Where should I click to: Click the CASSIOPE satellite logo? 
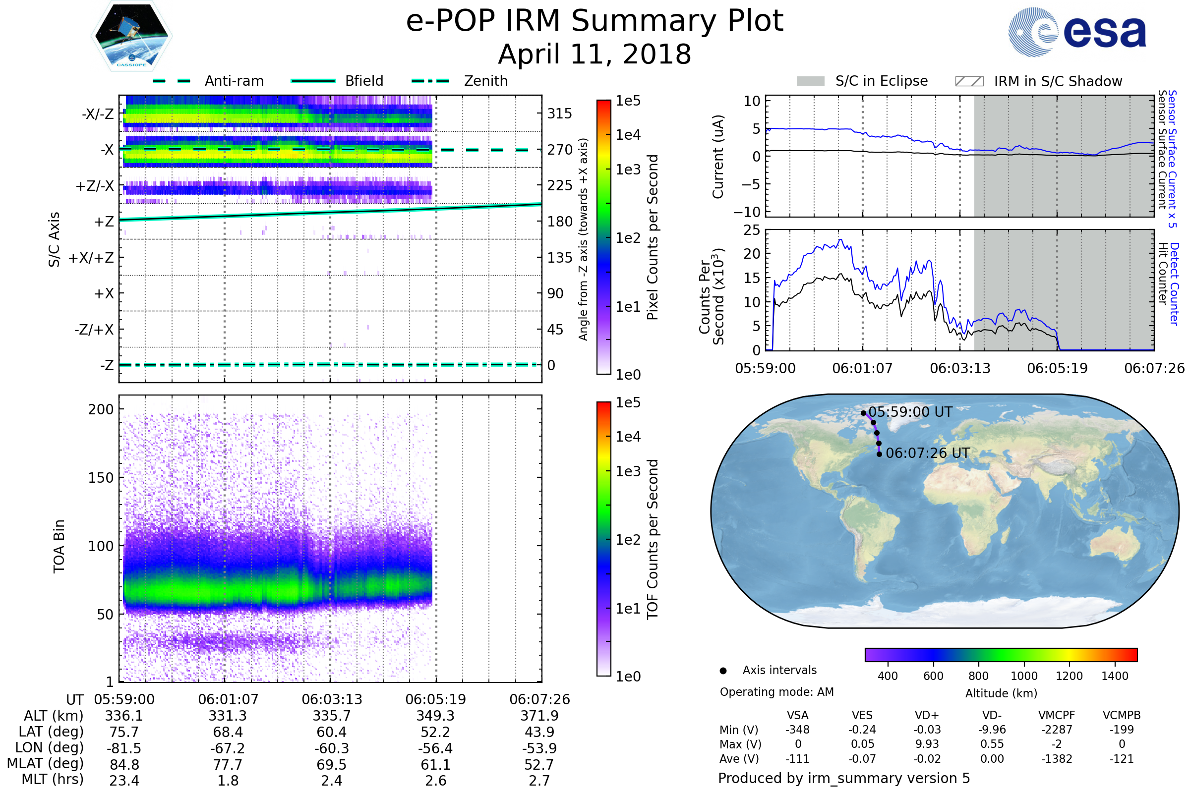(x=131, y=36)
